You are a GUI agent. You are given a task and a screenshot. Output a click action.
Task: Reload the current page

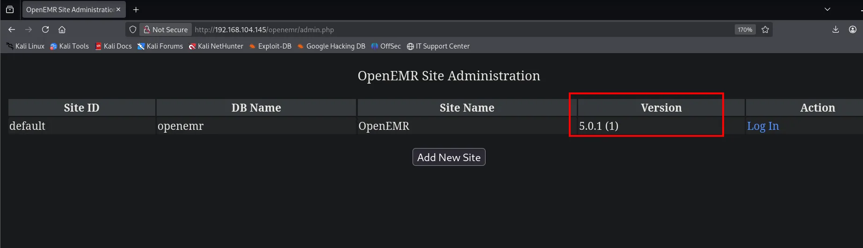[x=45, y=29]
